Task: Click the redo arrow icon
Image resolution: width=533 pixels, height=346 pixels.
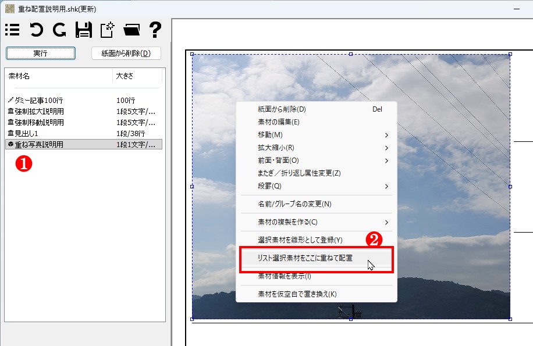Action: [x=59, y=30]
